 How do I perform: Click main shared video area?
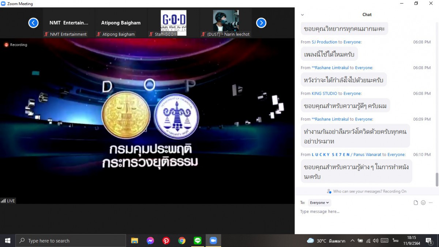click(147, 121)
